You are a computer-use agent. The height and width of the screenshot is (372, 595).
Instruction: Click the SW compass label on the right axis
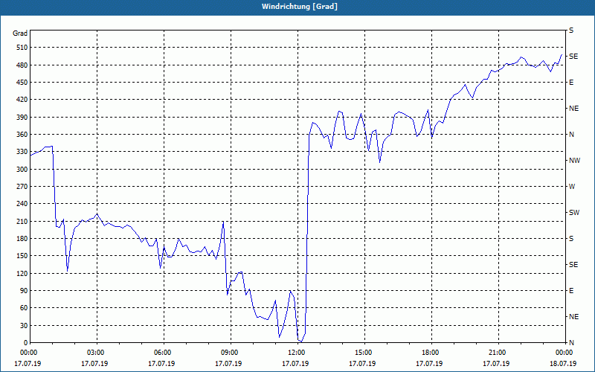(574, 213)
